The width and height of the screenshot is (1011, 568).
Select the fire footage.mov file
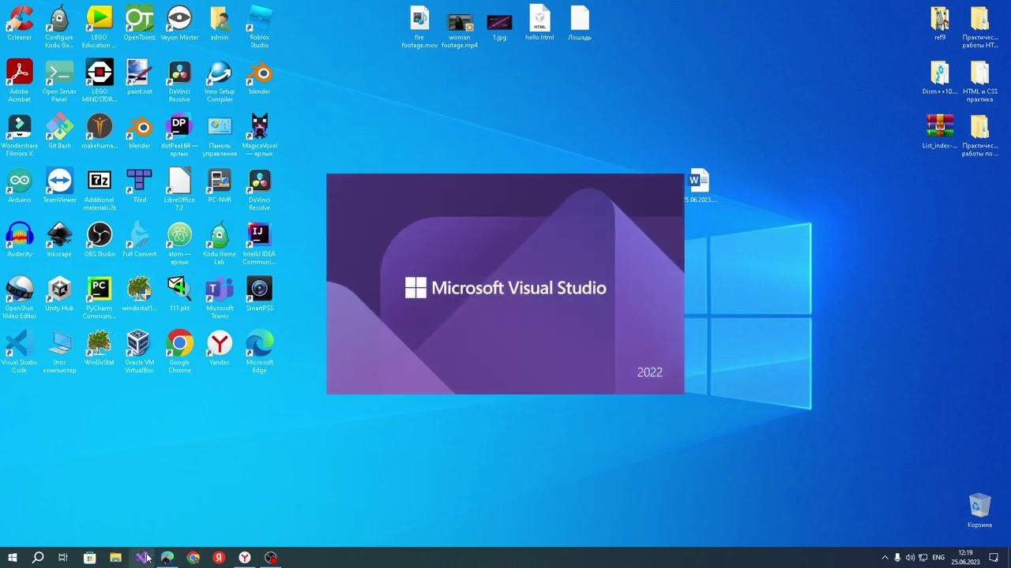(419, 28)
